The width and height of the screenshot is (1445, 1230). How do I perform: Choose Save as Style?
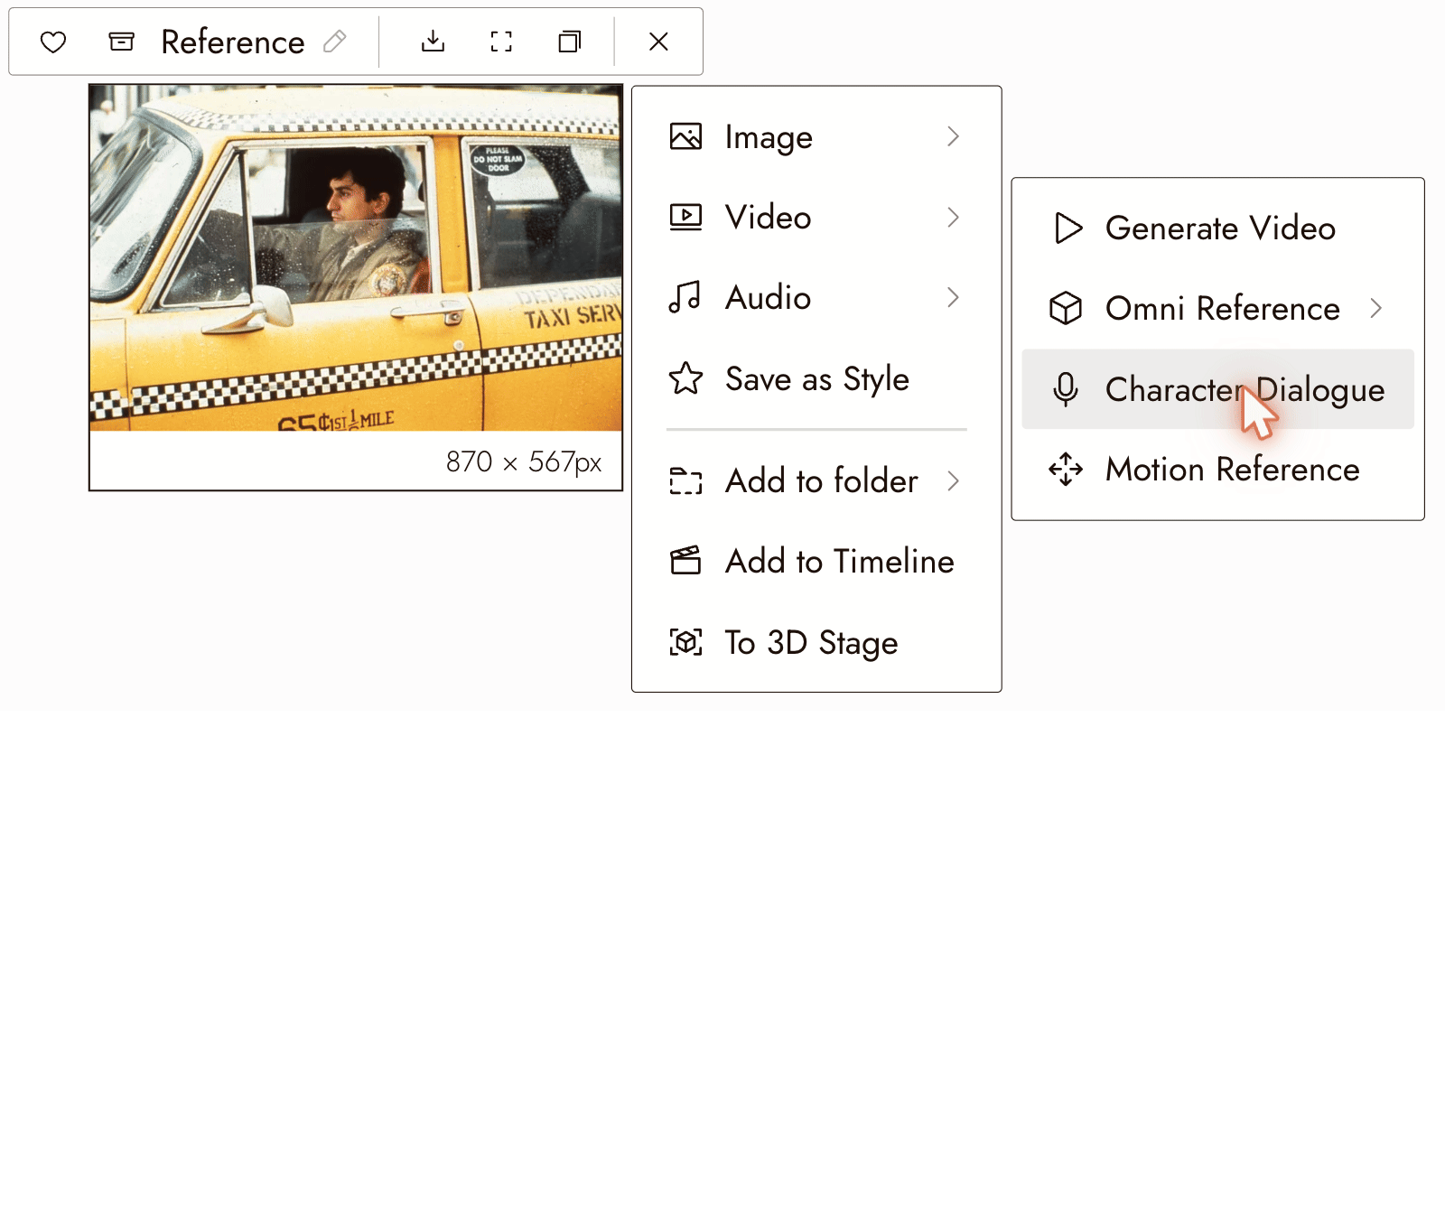tap(816, 378)
